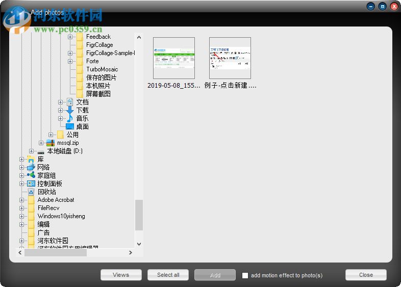Viewport: 401px width, 287px height.
Task: Expand the 本地磁盘 (D:) node
Action: [x=31, y=151]
